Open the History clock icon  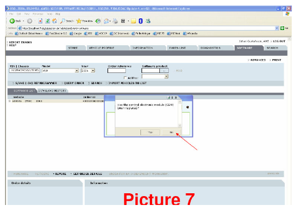[98, 21]
